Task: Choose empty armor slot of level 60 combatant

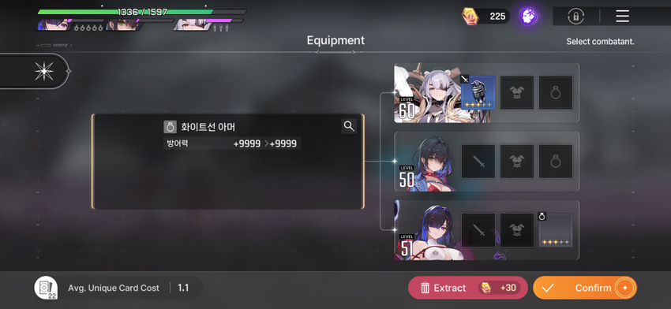Action: [x=517, y=93]
